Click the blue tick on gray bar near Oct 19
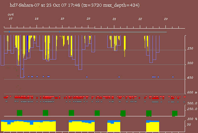This screenshot has width=198, height=133. [x=59, y=32]
